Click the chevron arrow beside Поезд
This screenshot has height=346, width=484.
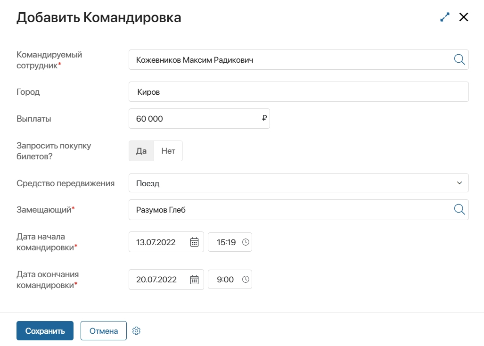point(459,183)
